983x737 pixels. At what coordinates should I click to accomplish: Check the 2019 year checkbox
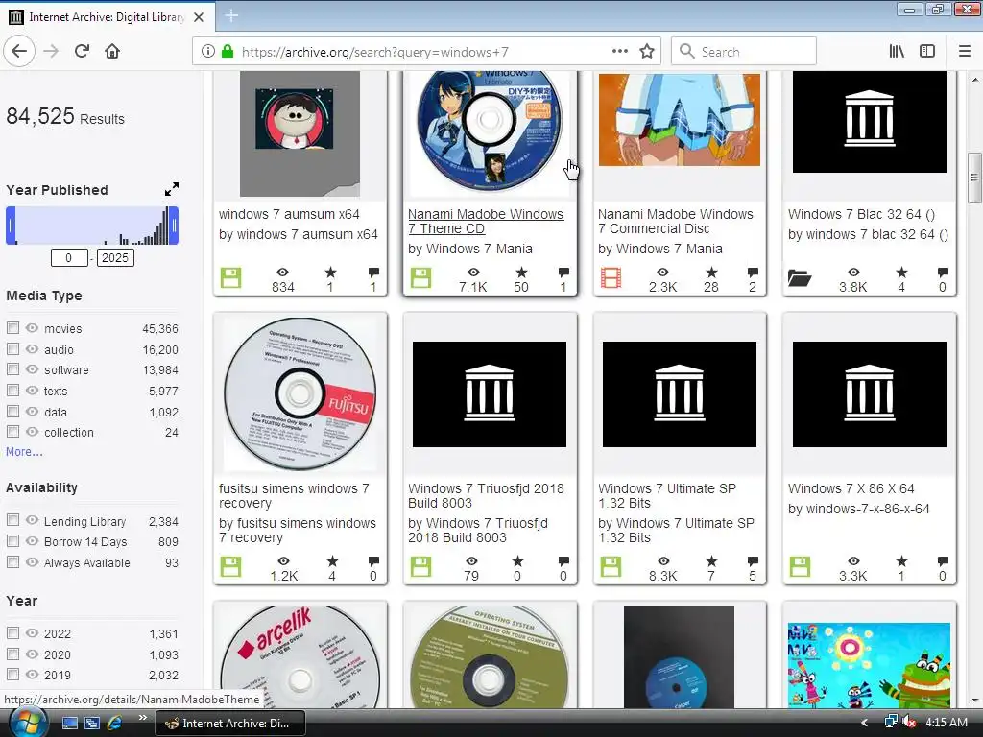(x=12, y=675)
